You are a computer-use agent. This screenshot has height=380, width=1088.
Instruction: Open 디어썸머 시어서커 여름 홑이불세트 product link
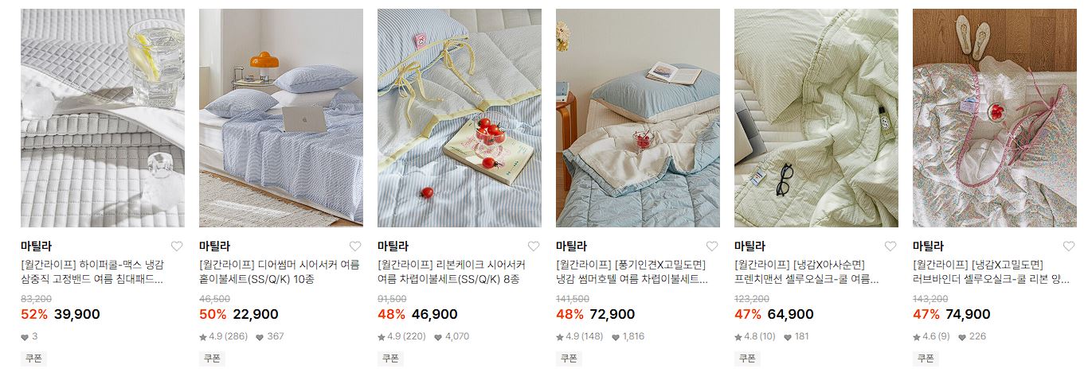(280, 272)
